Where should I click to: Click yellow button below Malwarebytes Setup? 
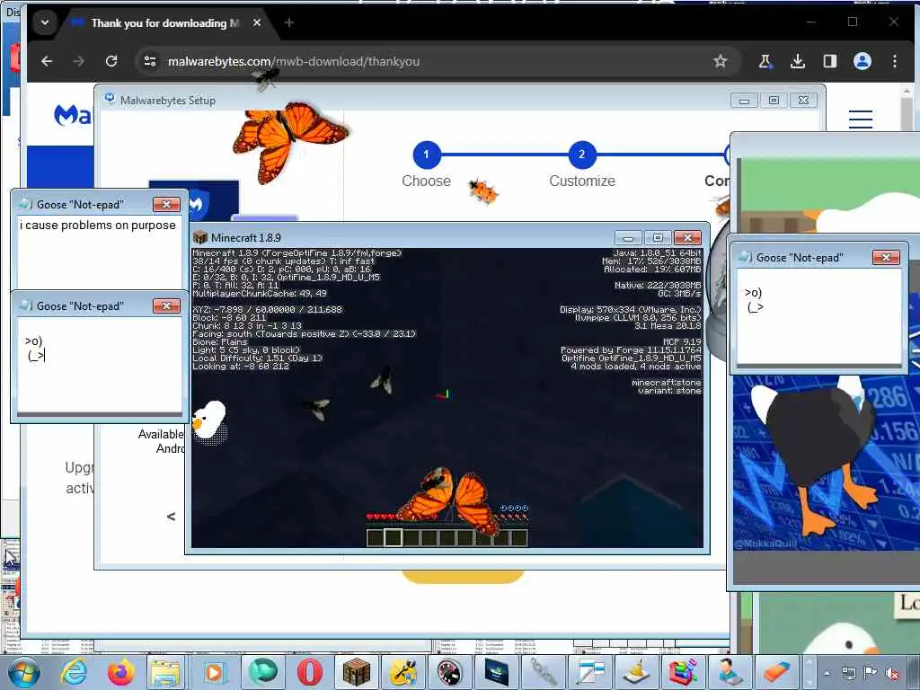point(463,576)
